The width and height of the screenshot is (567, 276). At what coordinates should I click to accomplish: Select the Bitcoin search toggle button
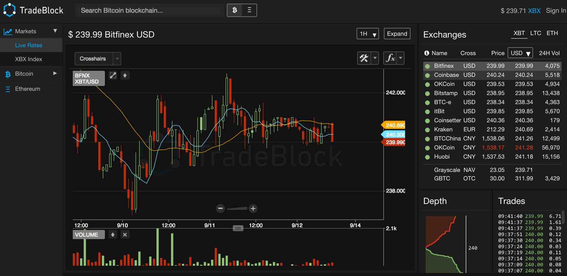tap(234, 10)
